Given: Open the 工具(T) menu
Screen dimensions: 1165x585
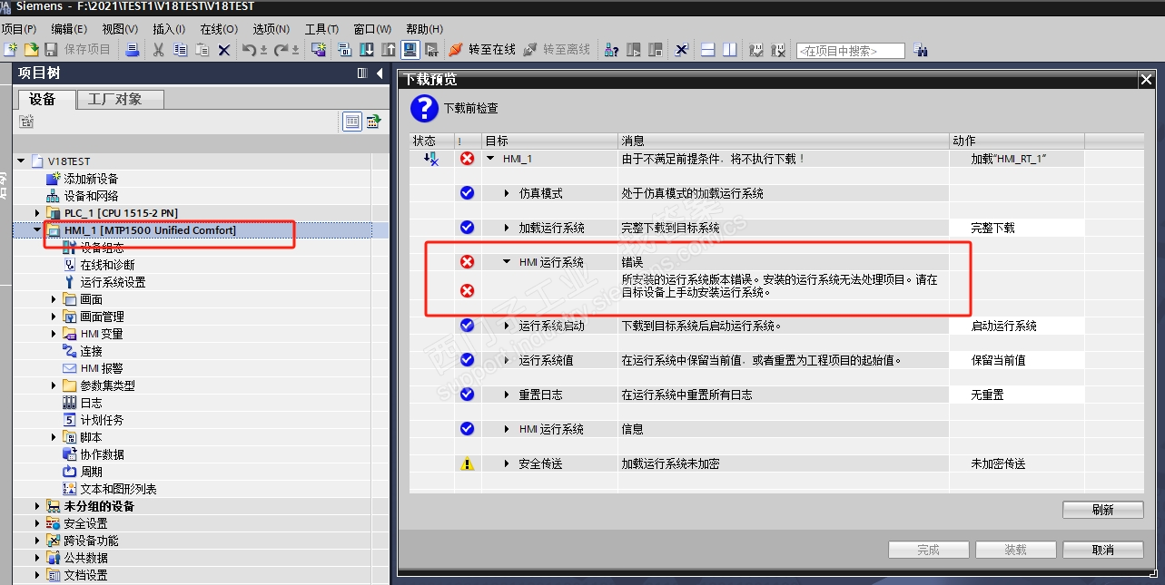Looking at the screenshot, I should click(322, 29).
